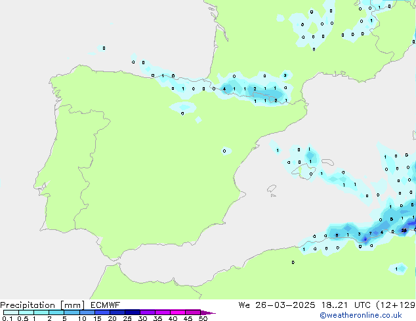Screen dimensions: 416x321
Task: Click the 0.5–1 mm legend swatch
Action: [x=26, y=312]
